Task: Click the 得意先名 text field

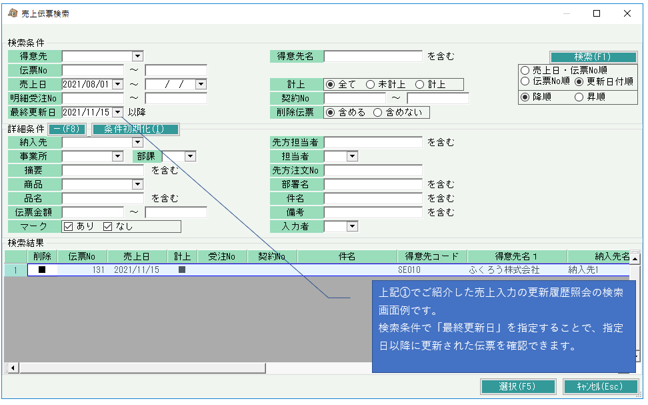Action: pyautogui.click(x=373, y=57)
